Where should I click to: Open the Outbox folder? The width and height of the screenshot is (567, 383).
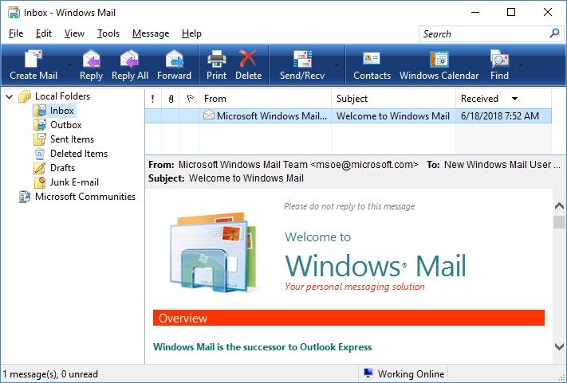(66, 125)
